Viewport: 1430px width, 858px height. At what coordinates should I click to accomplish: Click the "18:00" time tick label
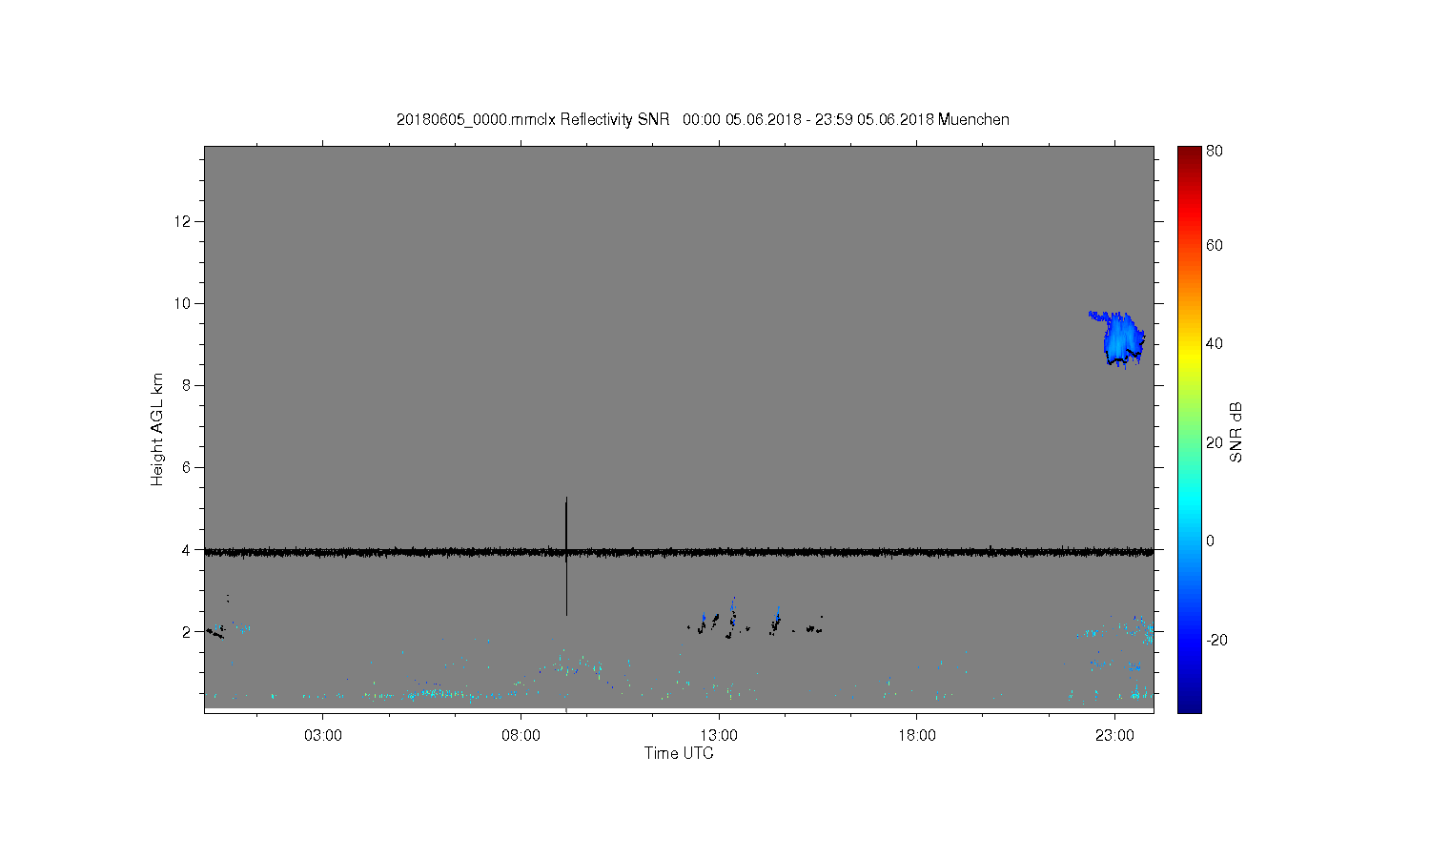(917, 736)
